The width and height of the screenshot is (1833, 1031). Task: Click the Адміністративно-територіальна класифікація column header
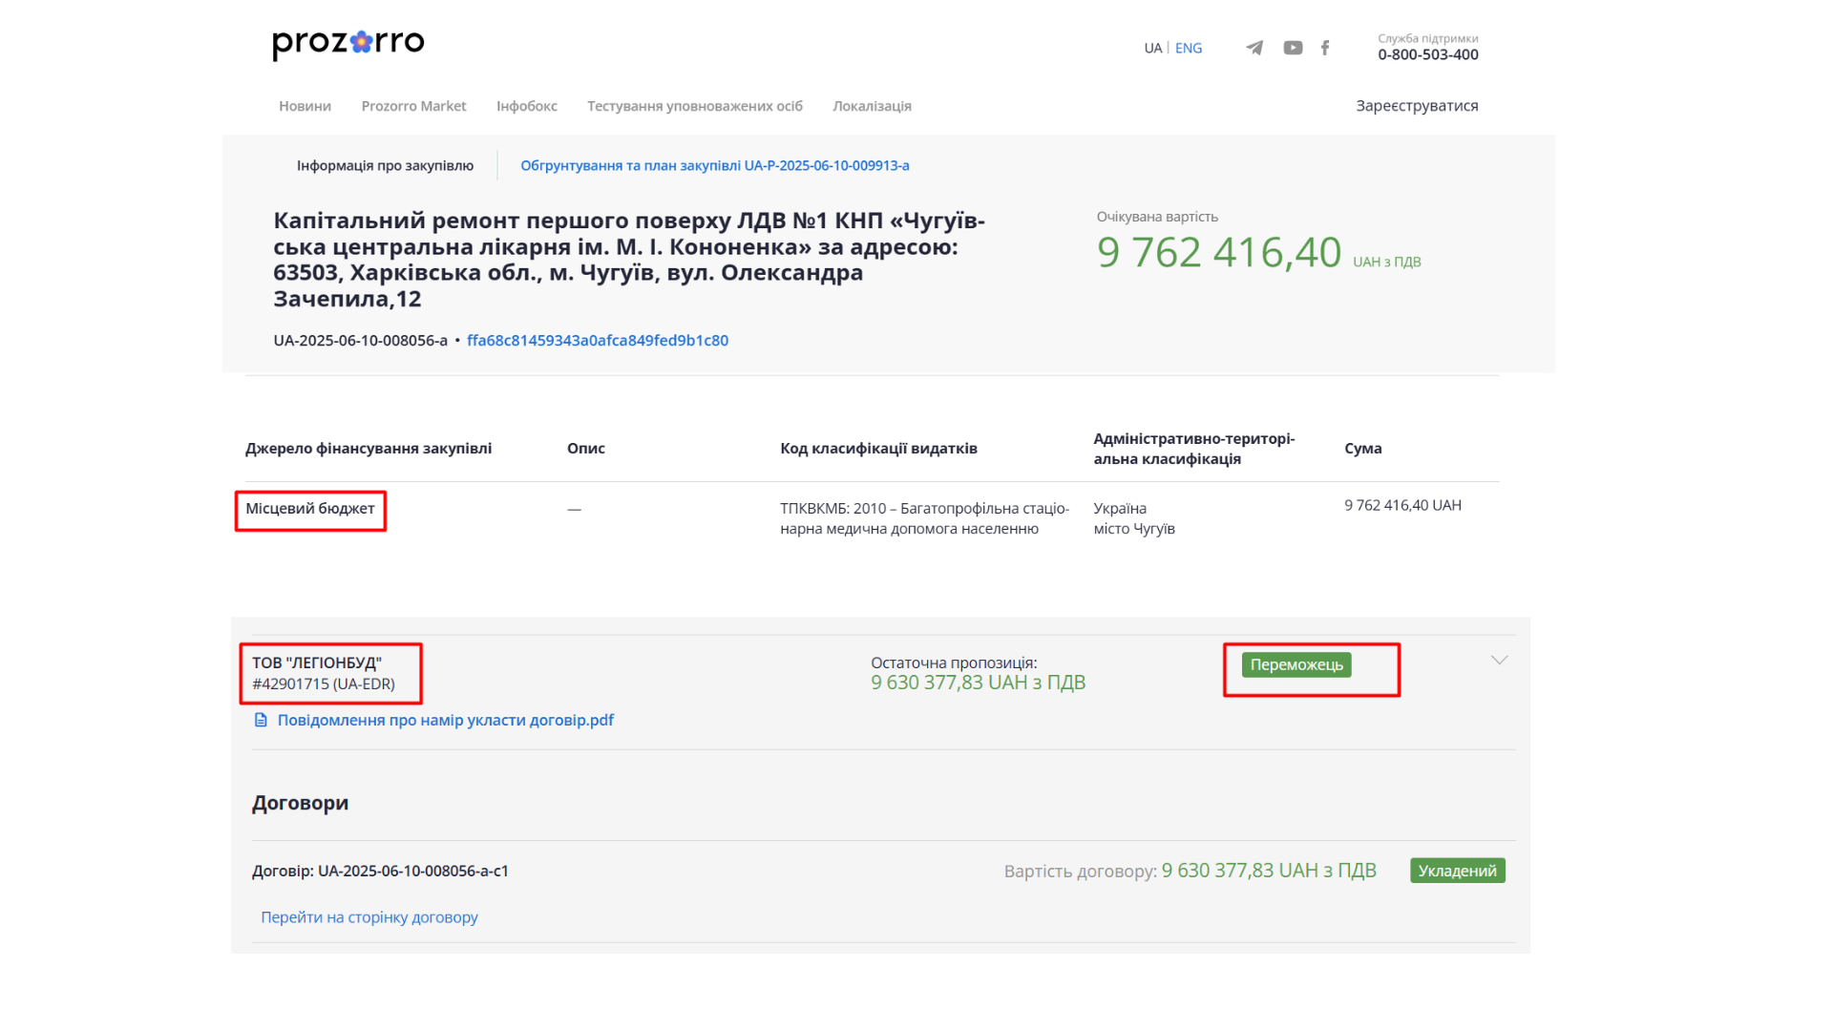coord(1193,449)
